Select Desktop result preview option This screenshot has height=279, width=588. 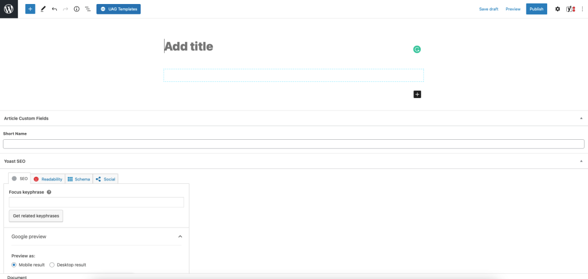[52, 265]
